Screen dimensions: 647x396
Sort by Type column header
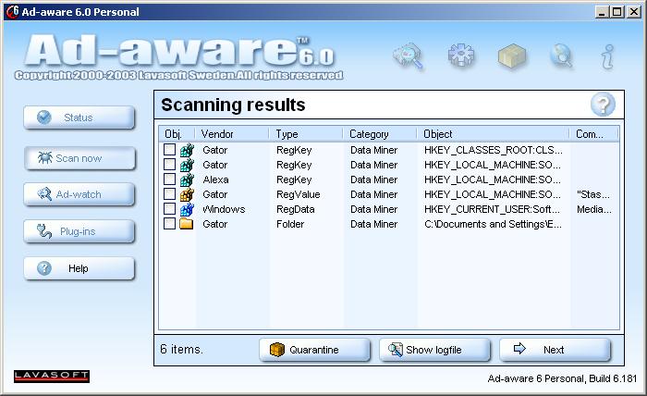click(306, 134)
